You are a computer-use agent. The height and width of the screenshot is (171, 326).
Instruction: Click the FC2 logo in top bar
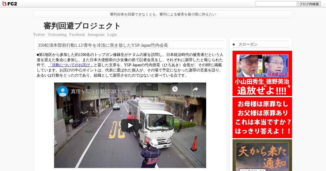click(x=10, y=4)
